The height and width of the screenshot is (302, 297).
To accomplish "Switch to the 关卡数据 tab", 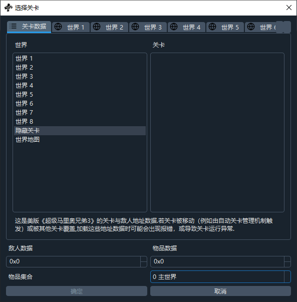I will pos(29,27).
